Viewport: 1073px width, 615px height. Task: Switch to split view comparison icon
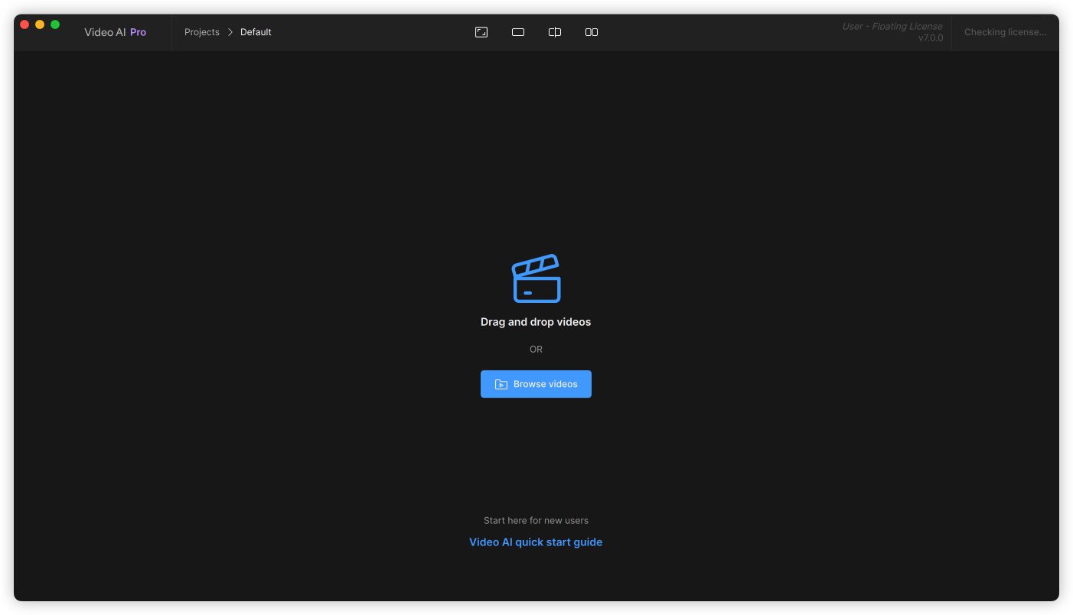click(x=555, y=32)
